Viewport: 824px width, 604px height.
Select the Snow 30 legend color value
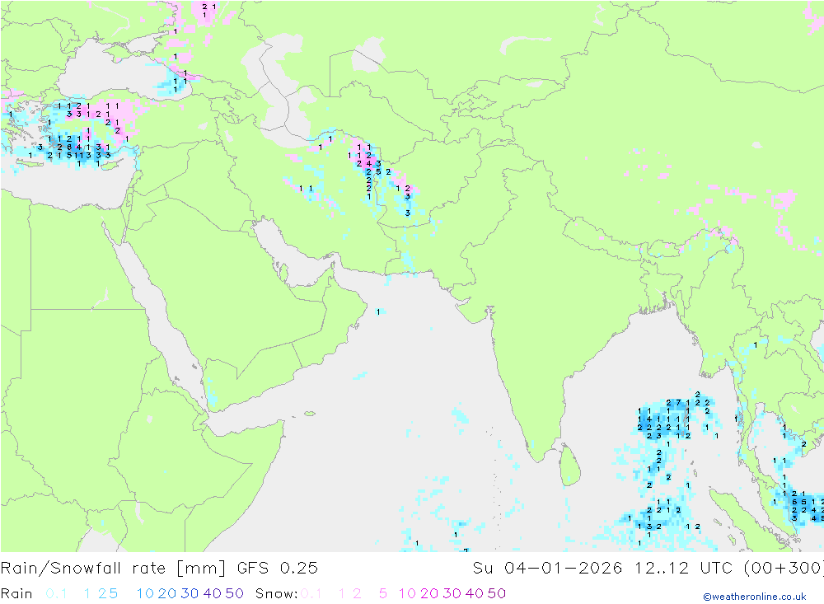(452, 593)
